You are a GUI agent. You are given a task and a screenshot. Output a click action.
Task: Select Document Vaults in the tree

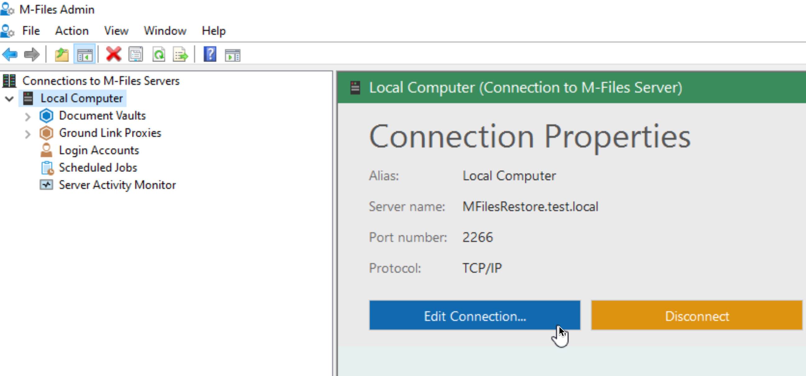102,115
